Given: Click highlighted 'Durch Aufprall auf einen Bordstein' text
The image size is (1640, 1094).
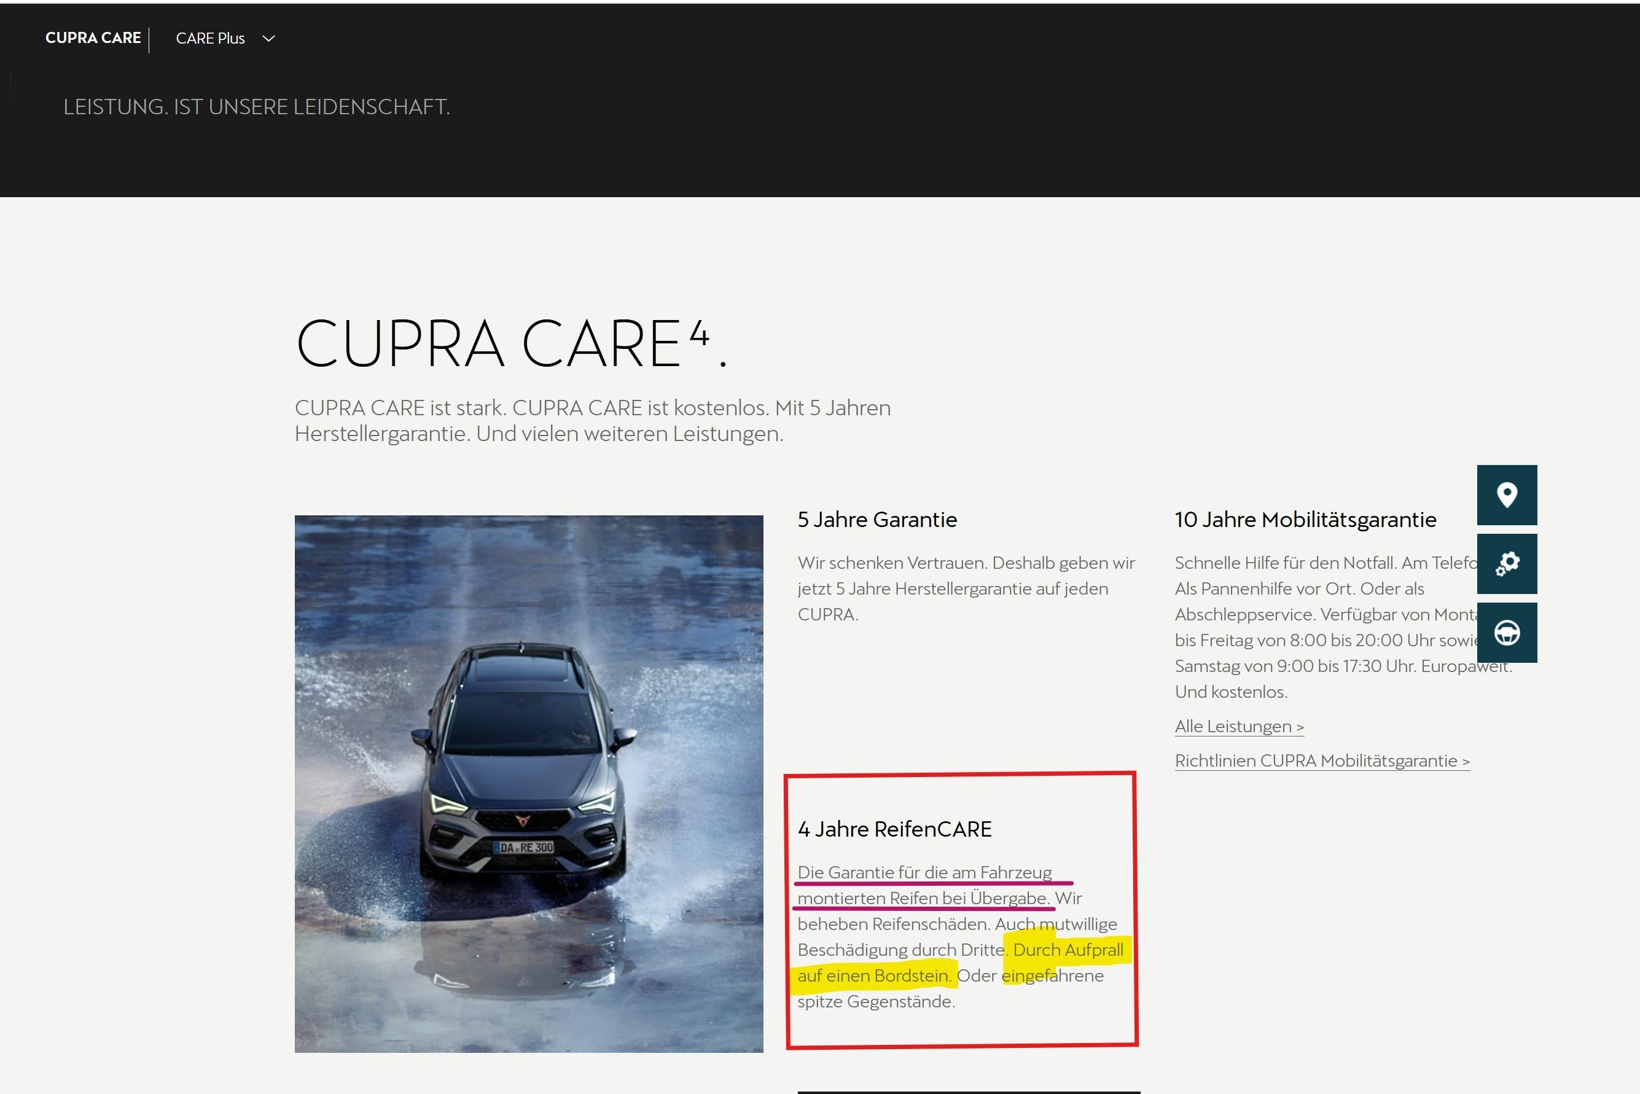Looking at the screenshot, I should (961, 963).
